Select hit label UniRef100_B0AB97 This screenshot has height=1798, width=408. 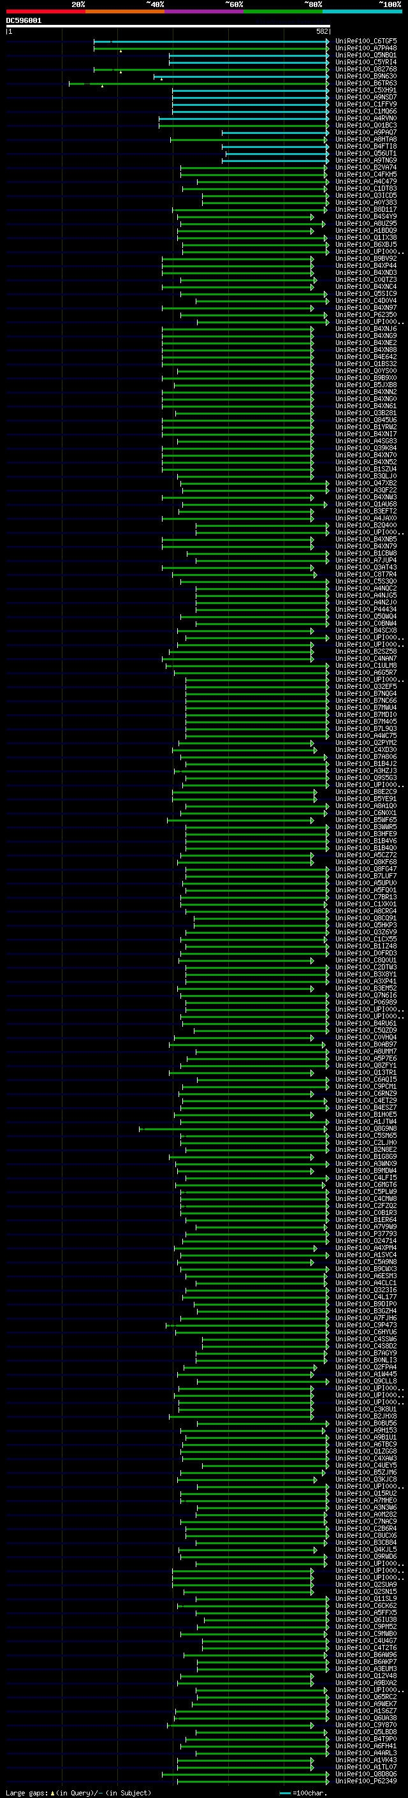click(x=365, y=1044)
